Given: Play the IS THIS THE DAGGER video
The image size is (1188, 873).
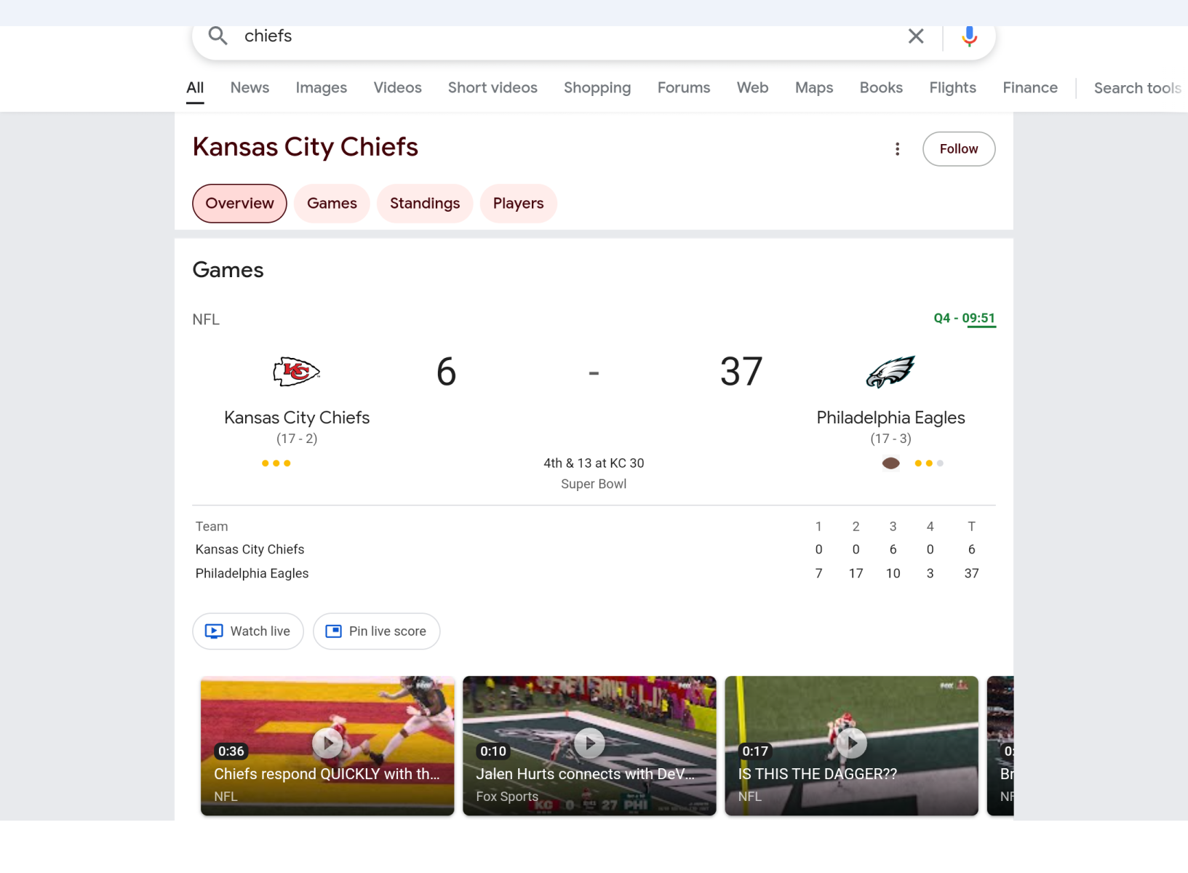Looking at the screenshot, I should tap(851, 745).
